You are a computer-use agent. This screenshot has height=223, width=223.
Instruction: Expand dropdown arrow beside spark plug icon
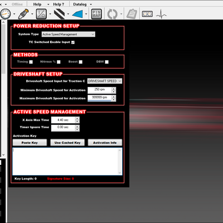(x=32, y=14)
